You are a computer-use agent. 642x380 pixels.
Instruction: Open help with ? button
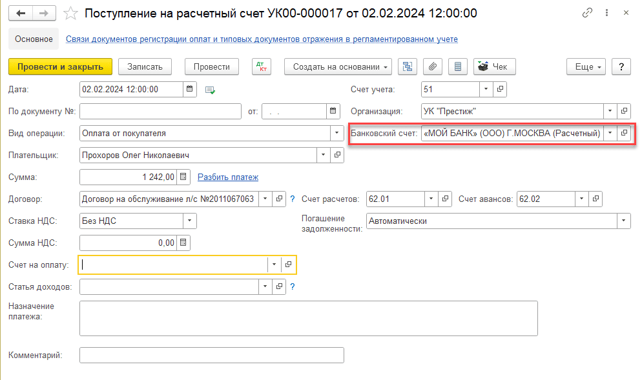[x=621, y=66]
